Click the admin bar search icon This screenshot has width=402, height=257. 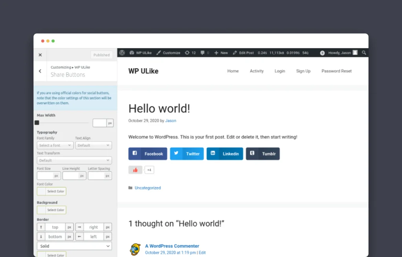click(x=364, y=53)
